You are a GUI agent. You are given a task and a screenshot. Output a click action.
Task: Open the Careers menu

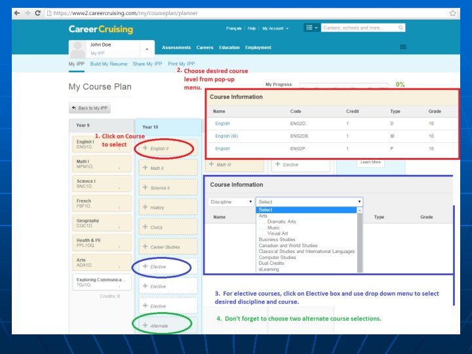pyautogui.click(x=205, y=48)
